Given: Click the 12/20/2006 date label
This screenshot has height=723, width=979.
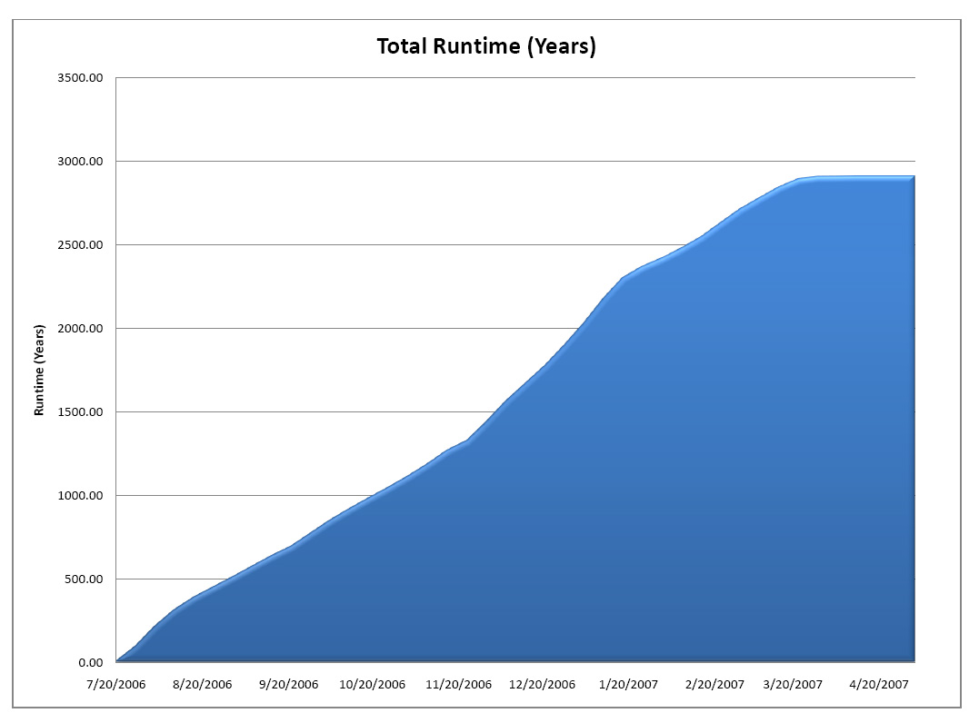Looking at the screenshot, I should point(542,684).
